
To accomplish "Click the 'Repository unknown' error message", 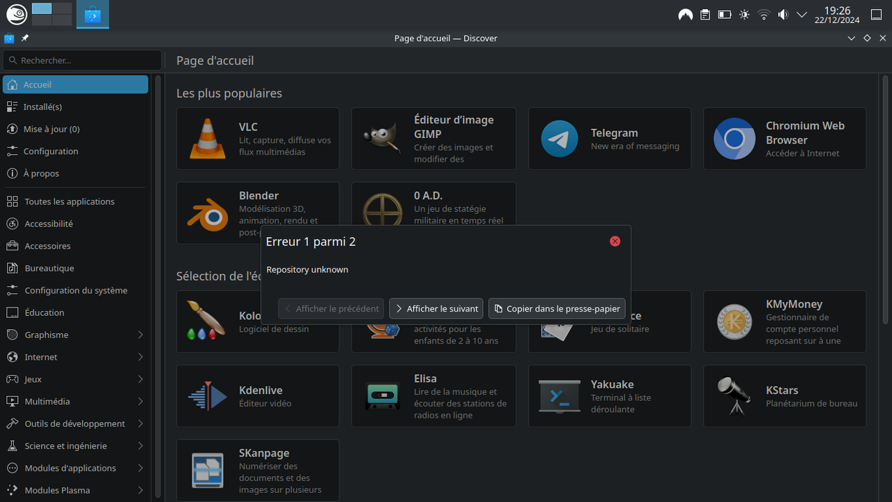I will click(307, 269).
